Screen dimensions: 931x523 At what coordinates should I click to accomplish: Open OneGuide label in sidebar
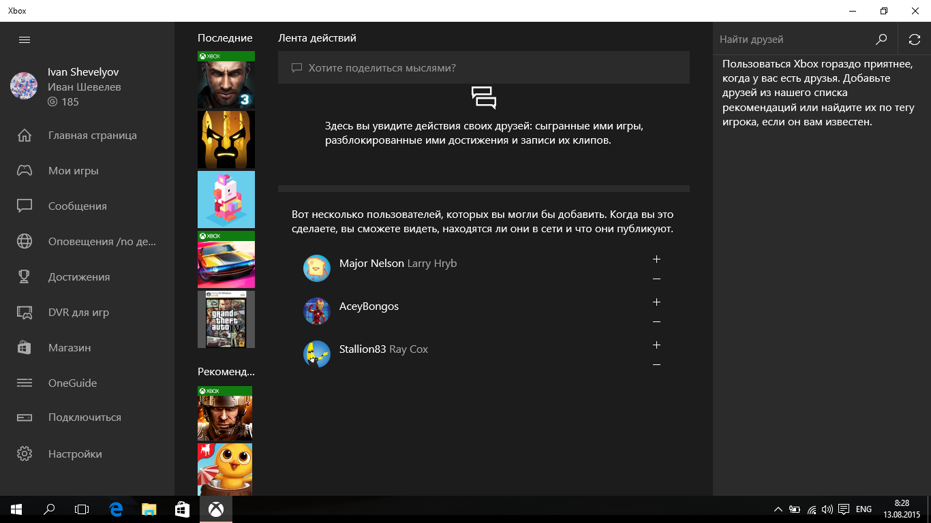[x=72, y=383]
